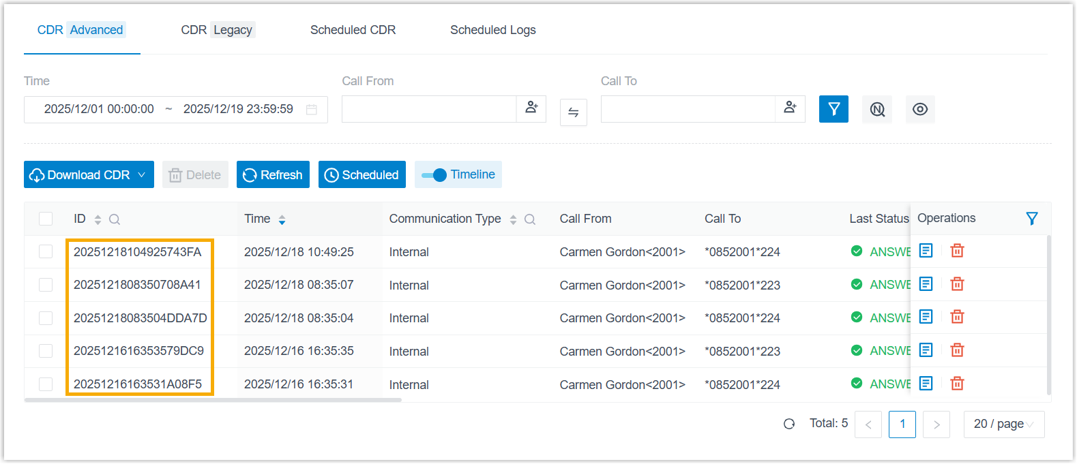1077x464 pixels.
Task: View details of call 20251218104925743FA
Action: click(926, 251)
